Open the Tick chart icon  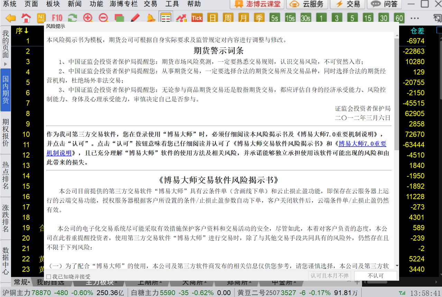[x=197, y=18]
